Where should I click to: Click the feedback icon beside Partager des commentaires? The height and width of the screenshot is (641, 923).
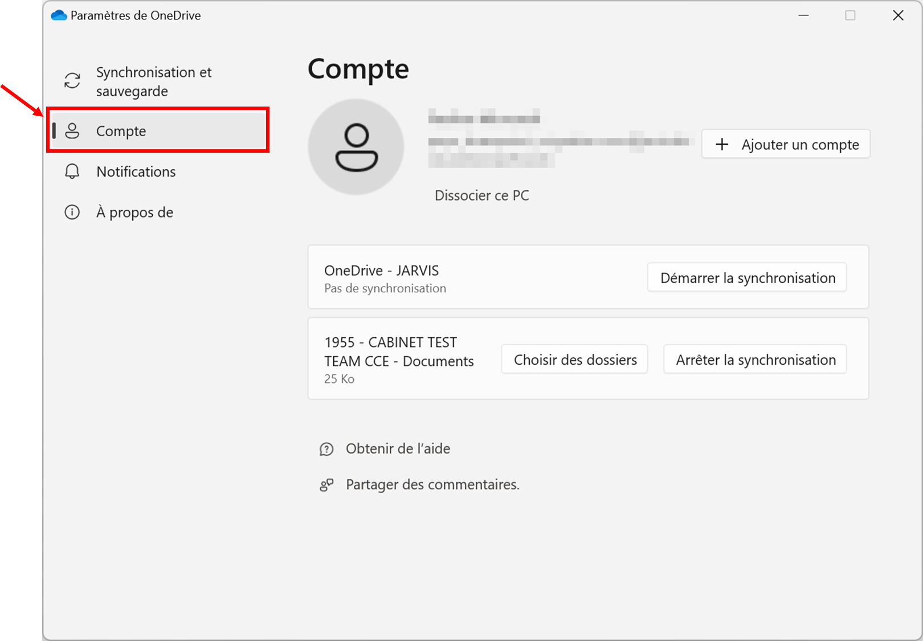pos(326,485)
